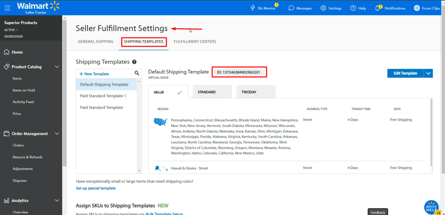
Task: Open the Bulk Template Setup link
Action: pos(164,213)
